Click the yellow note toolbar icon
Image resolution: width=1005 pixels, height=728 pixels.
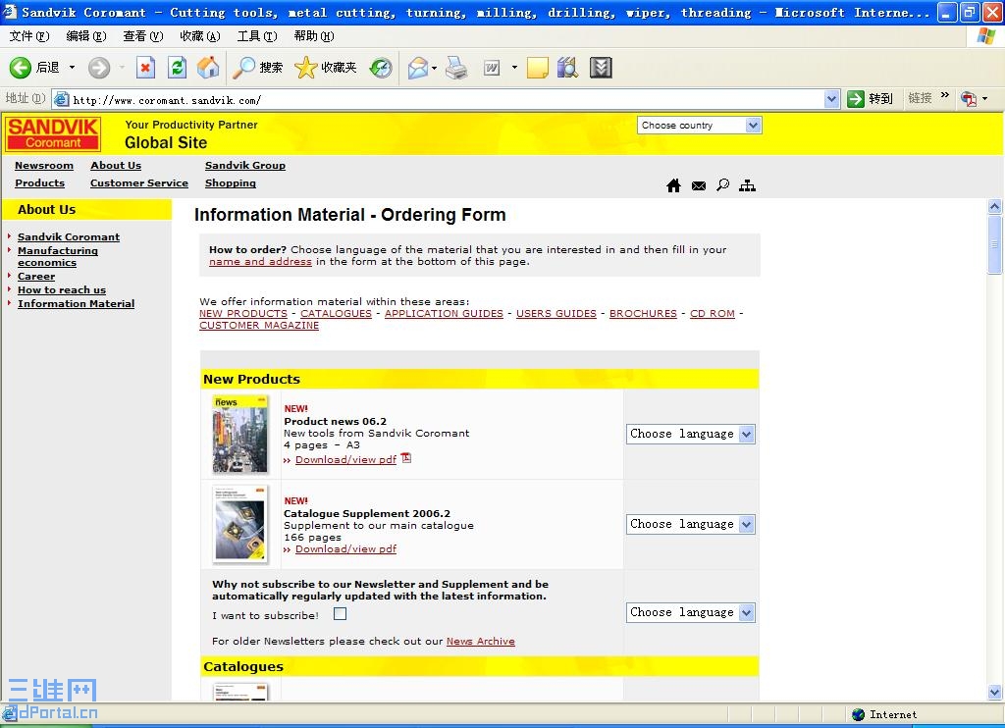pyautogui.click(x=537, y=68)
